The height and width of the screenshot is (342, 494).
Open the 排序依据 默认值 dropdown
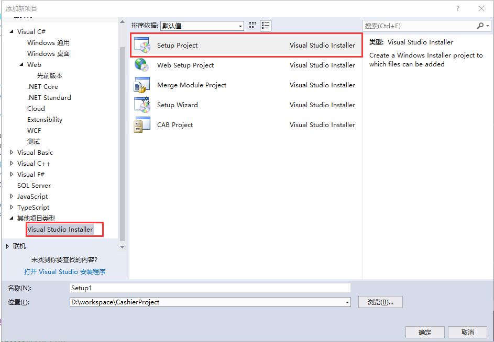pyautogui.click(x=240, y=25)
